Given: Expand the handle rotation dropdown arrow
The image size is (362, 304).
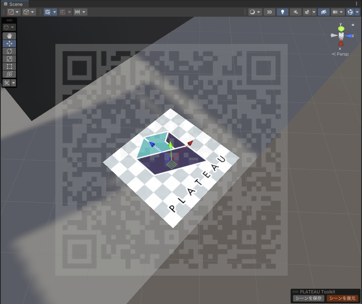Looking at the screenshot, I should [32, 12].
